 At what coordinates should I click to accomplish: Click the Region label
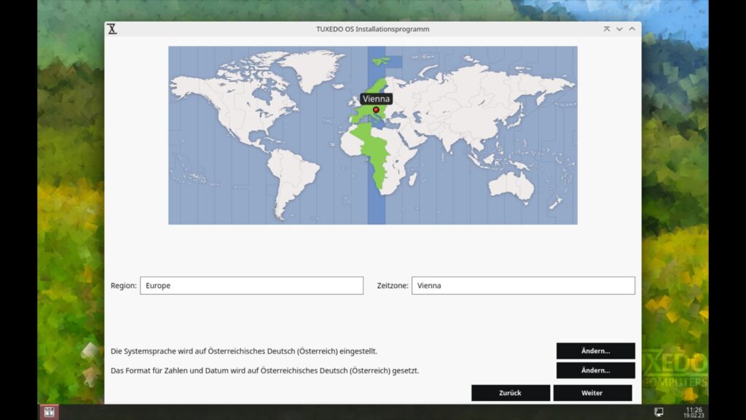point(123,286)
